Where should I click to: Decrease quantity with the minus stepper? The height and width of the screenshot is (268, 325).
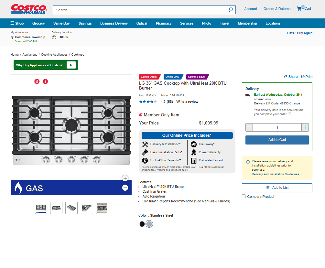point(249,127)
